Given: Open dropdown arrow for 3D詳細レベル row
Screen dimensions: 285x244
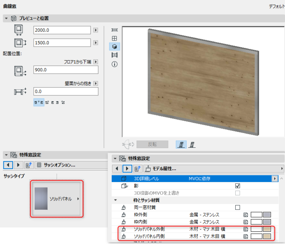Looking at the screenshot, I should pyautogui.click(x=275, y=179).
